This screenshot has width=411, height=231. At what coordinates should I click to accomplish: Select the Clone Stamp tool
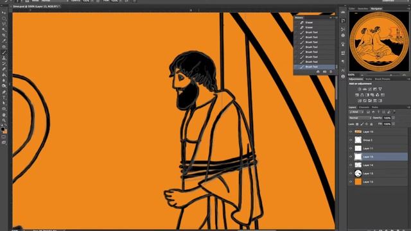(x=4, y=58)
